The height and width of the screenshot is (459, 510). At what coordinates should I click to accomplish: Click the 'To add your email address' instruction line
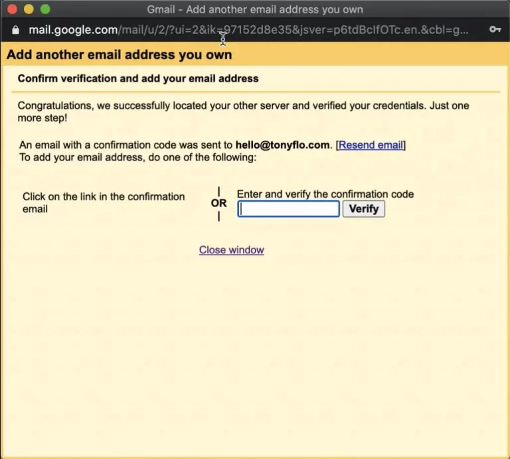[x=137, y=157]
